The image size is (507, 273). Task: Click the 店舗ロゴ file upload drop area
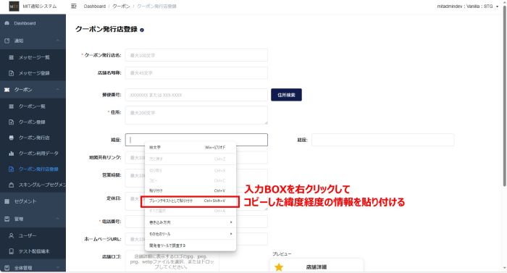click(x=172, y=261)
